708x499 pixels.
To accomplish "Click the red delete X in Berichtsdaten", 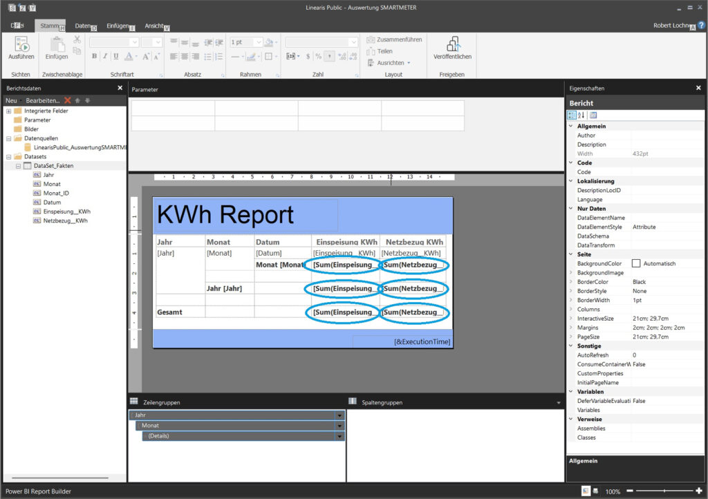I will pyautogui.click(x=68, y=100).
